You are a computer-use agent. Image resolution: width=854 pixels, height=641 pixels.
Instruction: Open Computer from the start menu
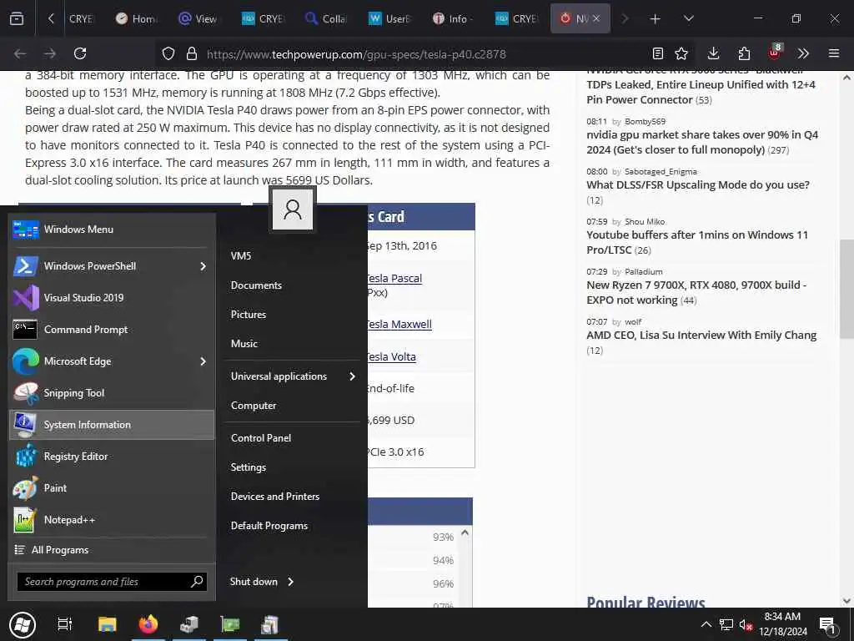(254, 406)
